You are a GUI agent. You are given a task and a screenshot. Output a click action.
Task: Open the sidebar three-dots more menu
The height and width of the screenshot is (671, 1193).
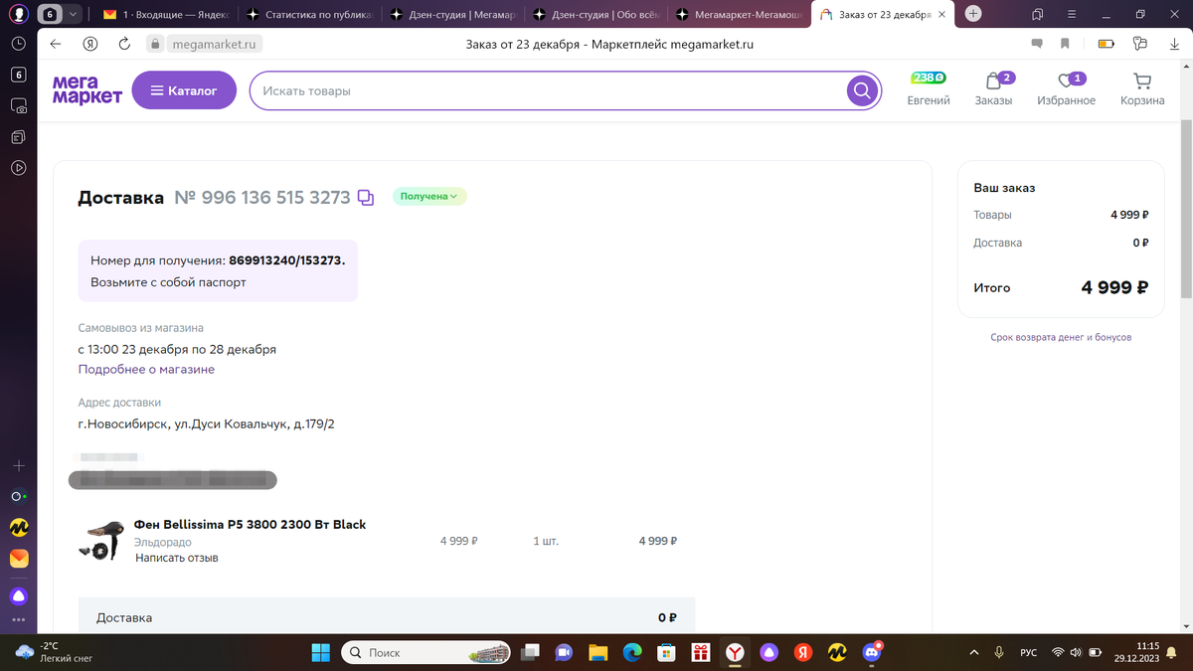coord(19,619)
